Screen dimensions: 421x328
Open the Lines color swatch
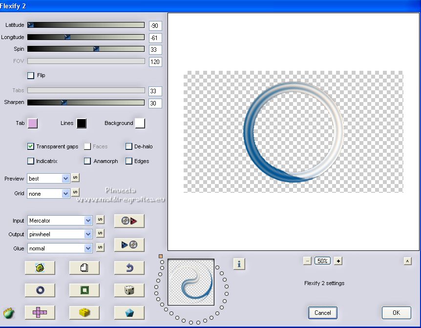point(82,123)
